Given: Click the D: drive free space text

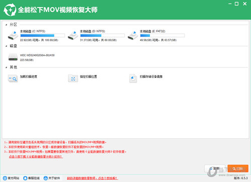Looking at the screenshot, I should point(98,40).
